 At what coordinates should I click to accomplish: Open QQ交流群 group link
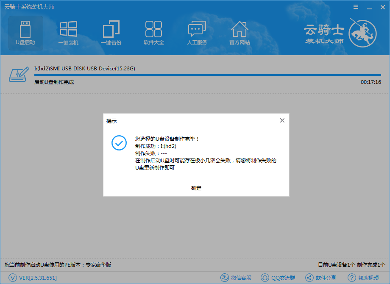(283, 278)
